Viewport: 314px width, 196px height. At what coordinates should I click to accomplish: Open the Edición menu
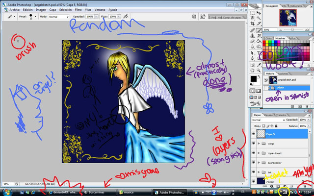click(x=27, y=10)
